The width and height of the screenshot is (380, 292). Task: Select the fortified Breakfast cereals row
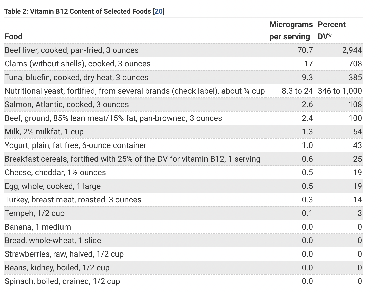[x=132, y=159]
